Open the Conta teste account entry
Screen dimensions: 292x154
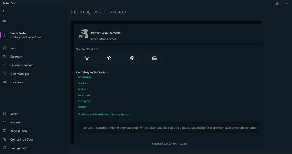click(34, 35)
